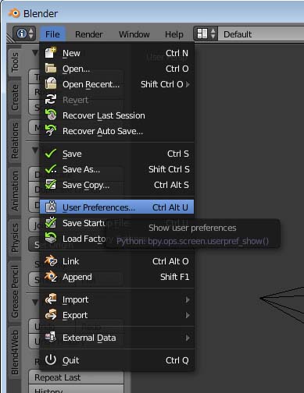Switch to the Grease Pencil tab
Screen dimensions: 304x393
(15, 292)
